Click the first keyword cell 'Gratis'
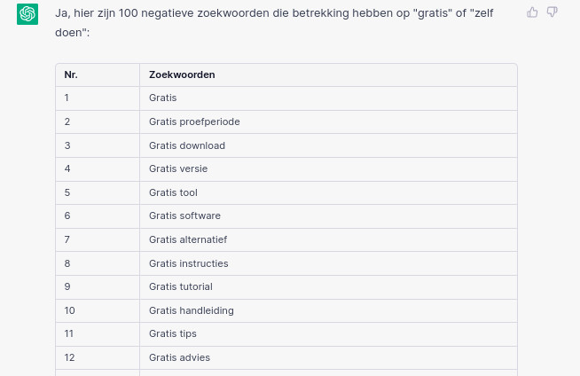Image resolution: width=580 pixels, height=376 pixels. [x=328, y=98]
